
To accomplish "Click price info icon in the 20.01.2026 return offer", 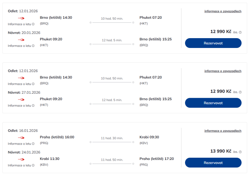I will pos(240,32).
